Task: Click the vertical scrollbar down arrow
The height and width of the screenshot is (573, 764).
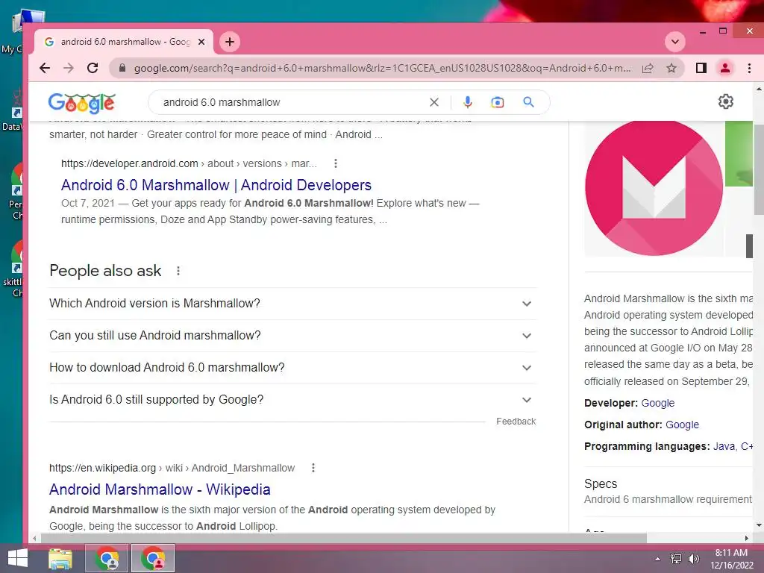Action: coord(759,525)
